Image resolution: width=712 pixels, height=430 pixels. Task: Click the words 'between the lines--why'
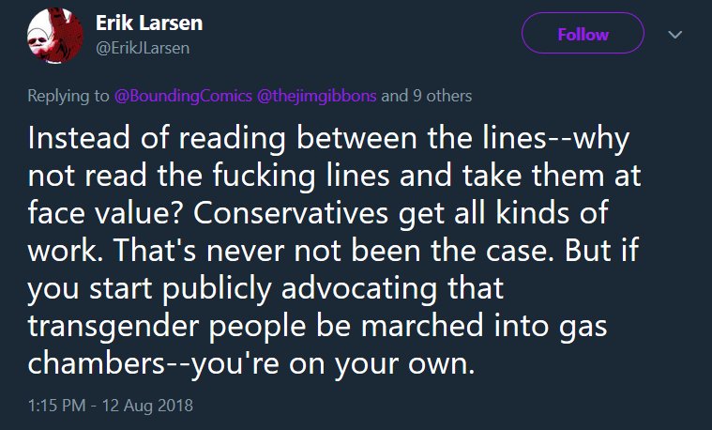tap(462, 138)
